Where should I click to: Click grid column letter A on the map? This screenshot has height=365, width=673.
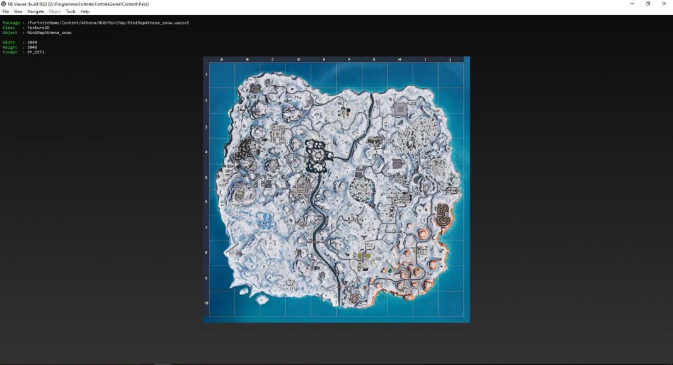(x=221, y=60)
